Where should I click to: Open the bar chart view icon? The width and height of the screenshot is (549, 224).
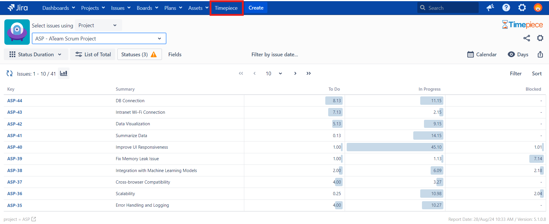(64, 73)
